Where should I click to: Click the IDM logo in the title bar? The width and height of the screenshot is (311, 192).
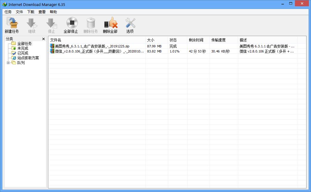pyautogui.click(x=5, y=4)
